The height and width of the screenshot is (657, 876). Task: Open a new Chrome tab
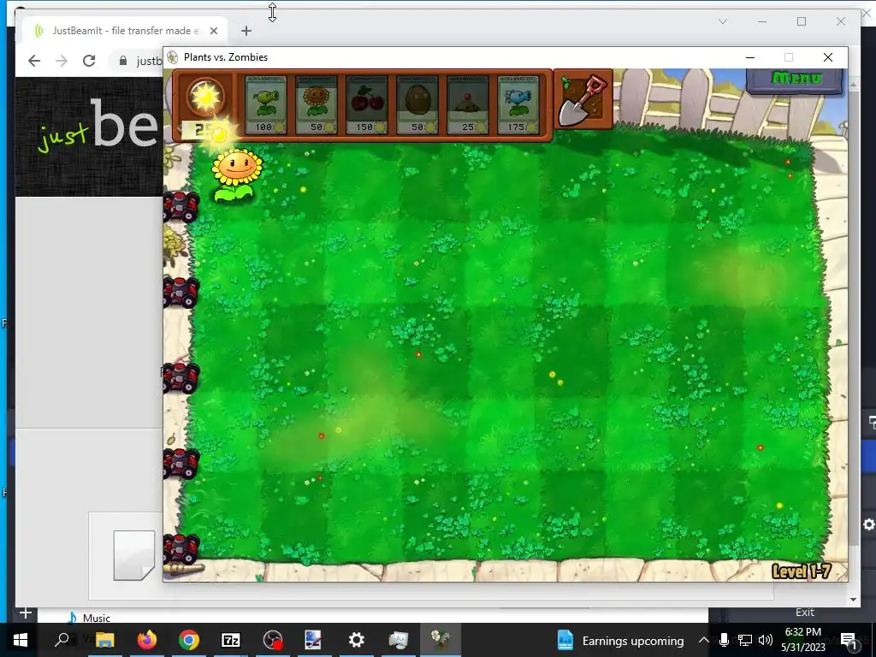click(x=246, y=31)
